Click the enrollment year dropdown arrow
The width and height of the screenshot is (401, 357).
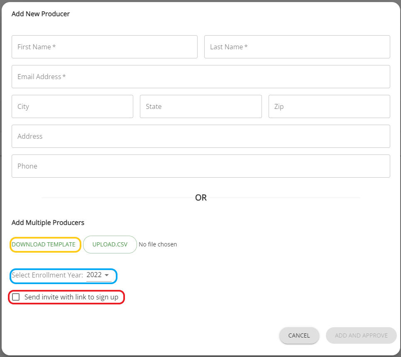click(x=107, y=275)
